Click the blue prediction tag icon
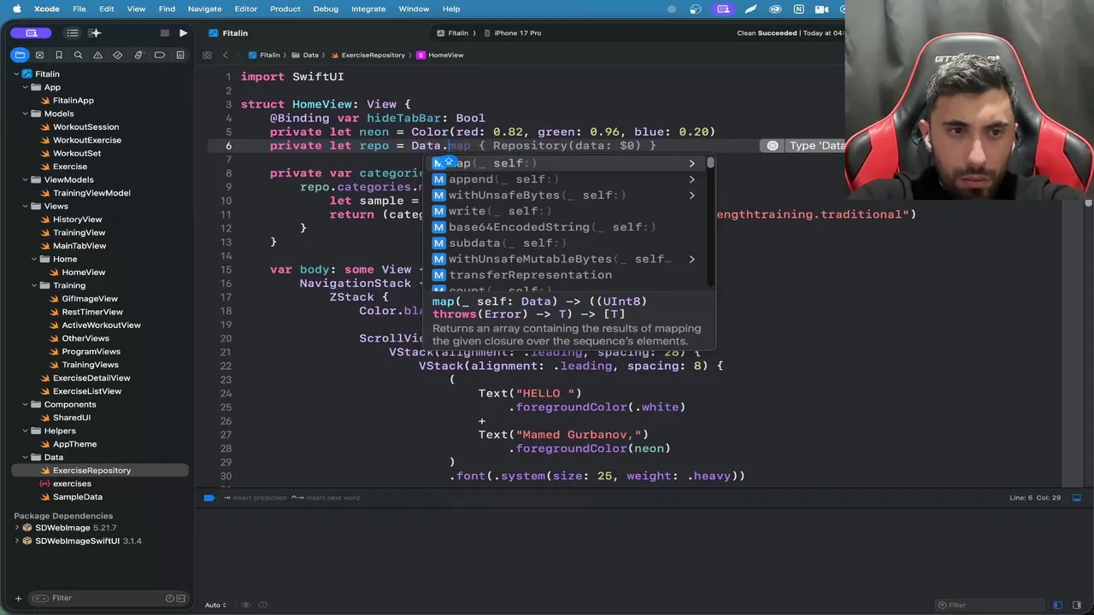Viewport: 1094px width, 615px height. click(x=209, y=497)
